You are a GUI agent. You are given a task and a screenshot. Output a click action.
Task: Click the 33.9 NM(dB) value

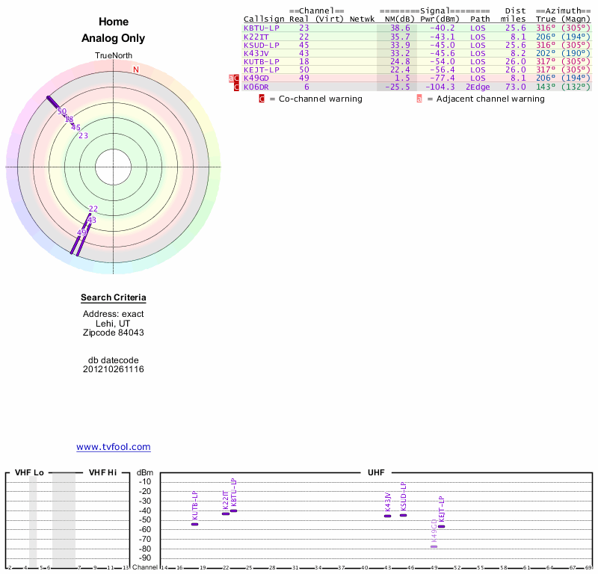(x=400, y=45)
